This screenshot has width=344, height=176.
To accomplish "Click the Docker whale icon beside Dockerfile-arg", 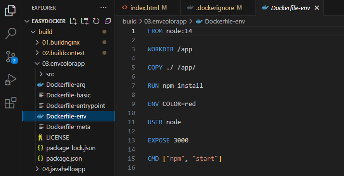I will (x=40, y=84).
